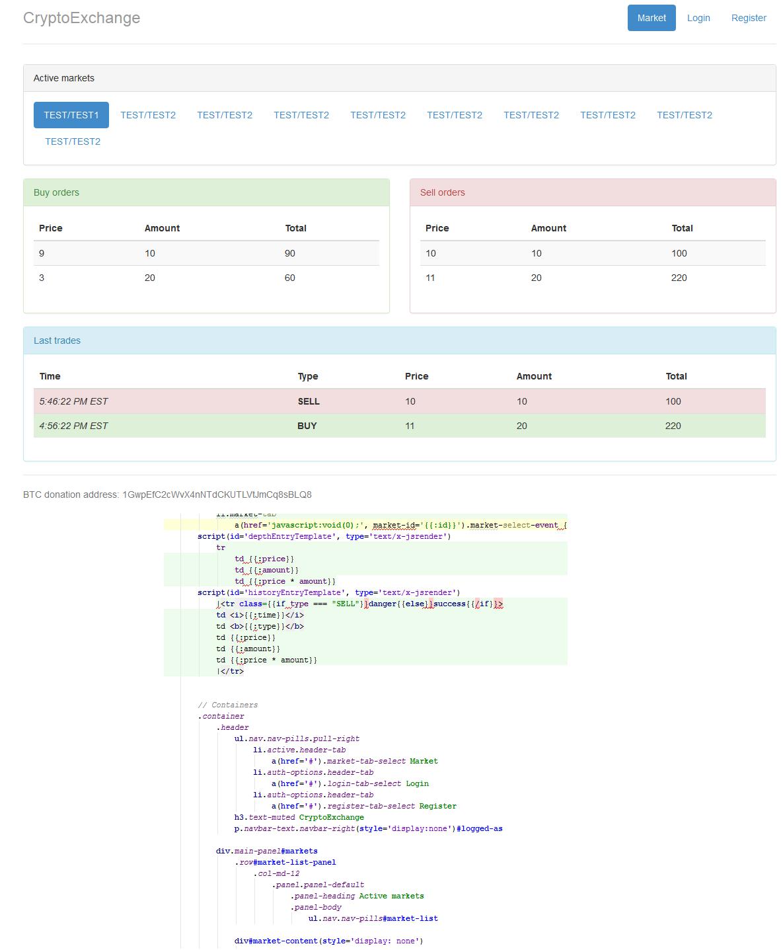Click the CryptoExchange site title

tap(81, 18)
